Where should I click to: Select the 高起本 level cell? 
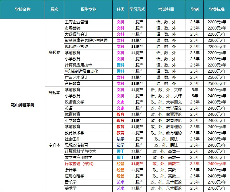(54, 93)
